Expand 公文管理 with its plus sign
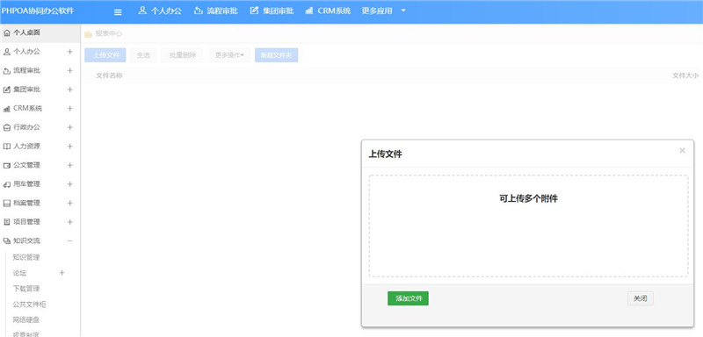 click(x=70, y=166)
